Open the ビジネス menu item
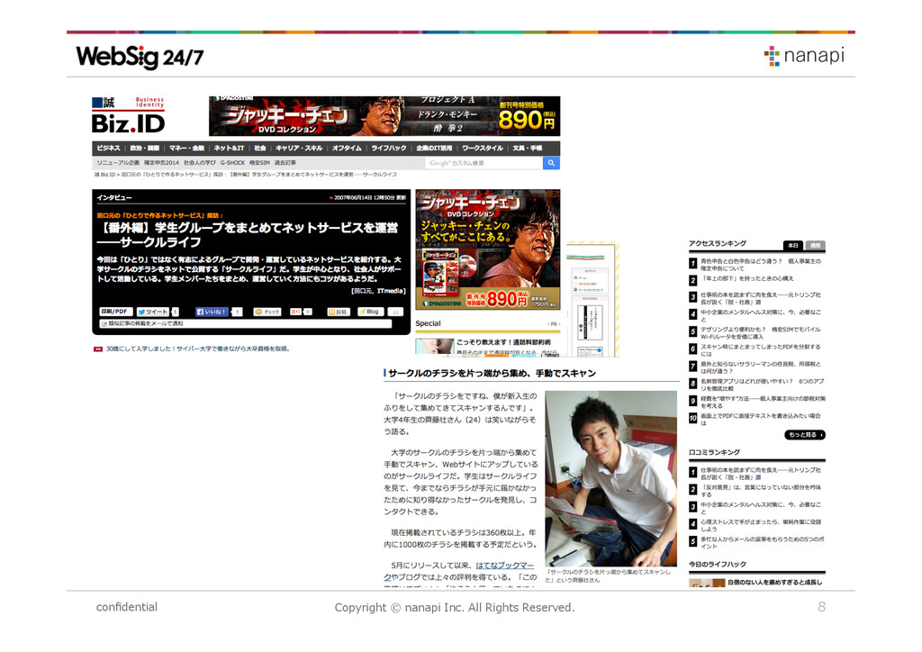Viewport: 922px width, 652px height. pyautogui.click(x=108, y=149)
